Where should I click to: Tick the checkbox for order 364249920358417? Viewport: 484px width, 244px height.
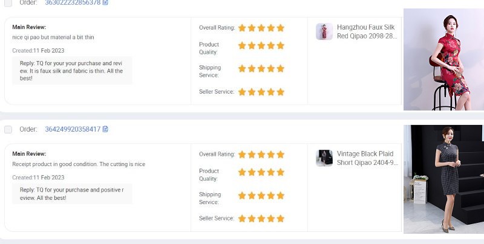click(x=8, y=129)
